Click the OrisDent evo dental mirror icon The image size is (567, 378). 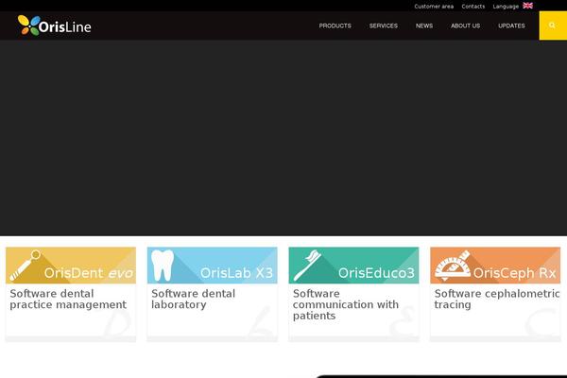[25, 266]
